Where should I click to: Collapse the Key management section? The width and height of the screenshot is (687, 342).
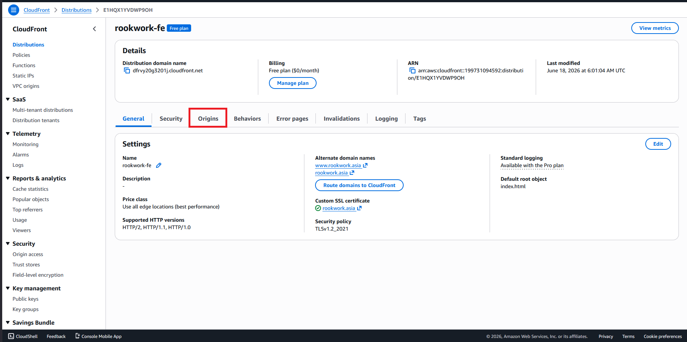tap(8, 288)
